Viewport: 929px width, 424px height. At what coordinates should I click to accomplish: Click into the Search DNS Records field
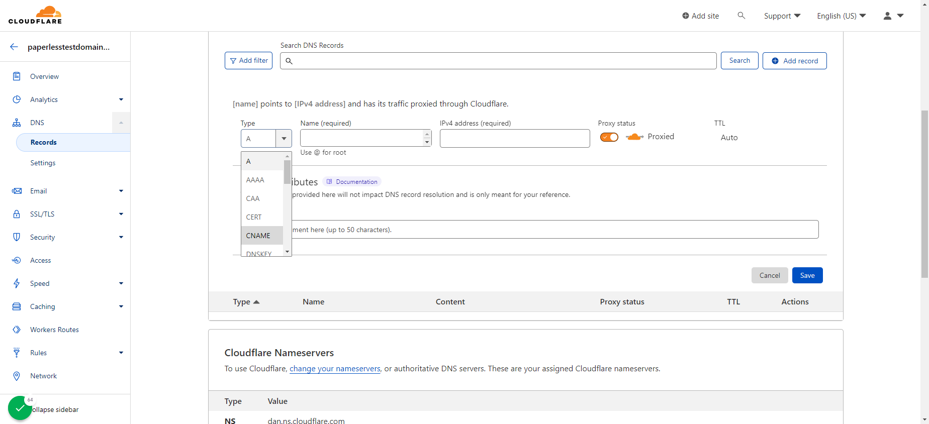pyautogui.click(x=498, y=61)
